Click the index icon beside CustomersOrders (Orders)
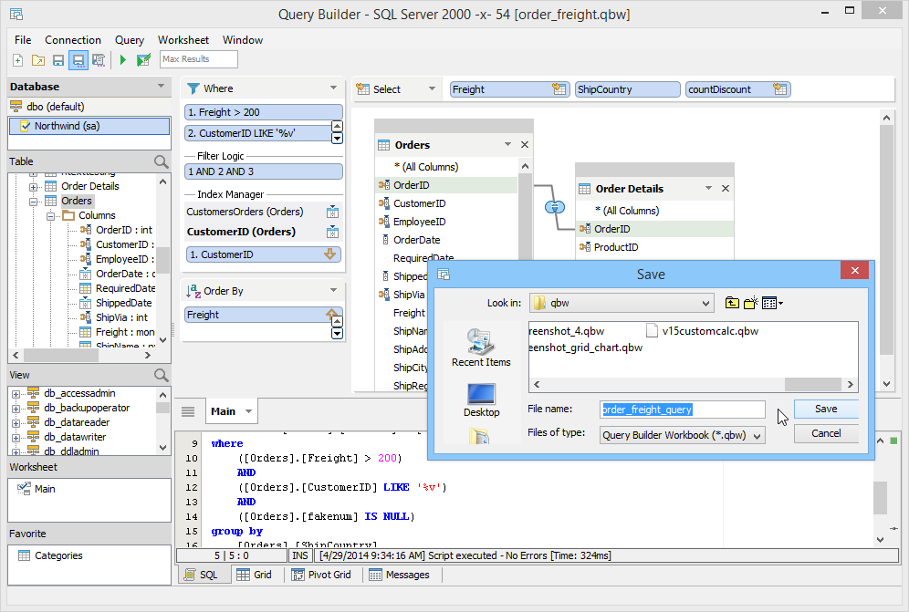Screen dimensions: 909x612 pos(332,212)
